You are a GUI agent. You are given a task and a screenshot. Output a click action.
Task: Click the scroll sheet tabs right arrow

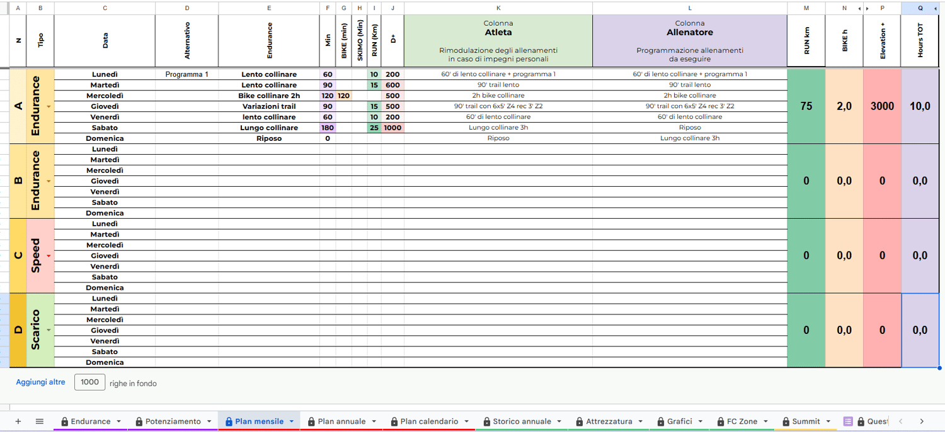click(922, 421)
